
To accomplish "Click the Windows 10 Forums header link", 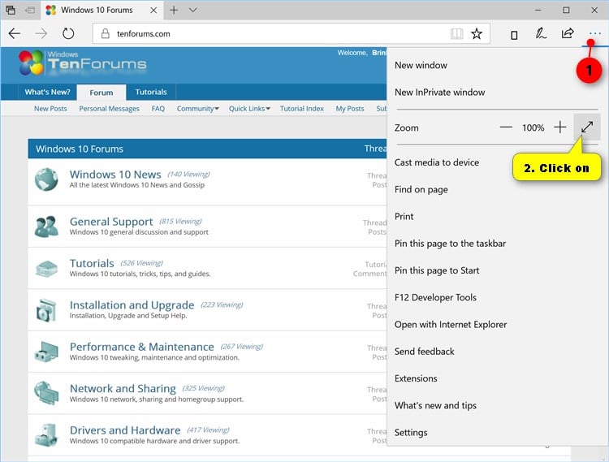I will point(80,149).
